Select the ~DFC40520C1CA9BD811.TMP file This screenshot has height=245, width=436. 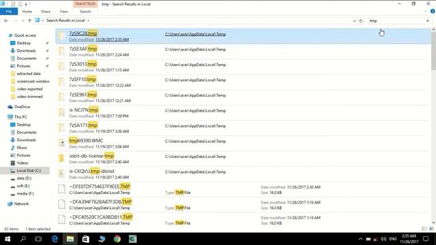[x=243, y=220]
